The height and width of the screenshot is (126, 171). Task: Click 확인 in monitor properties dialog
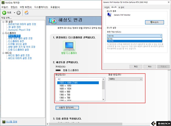[x=136, y=67]
